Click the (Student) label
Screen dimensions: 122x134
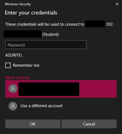pyautogui.click(x=50, y=34)
